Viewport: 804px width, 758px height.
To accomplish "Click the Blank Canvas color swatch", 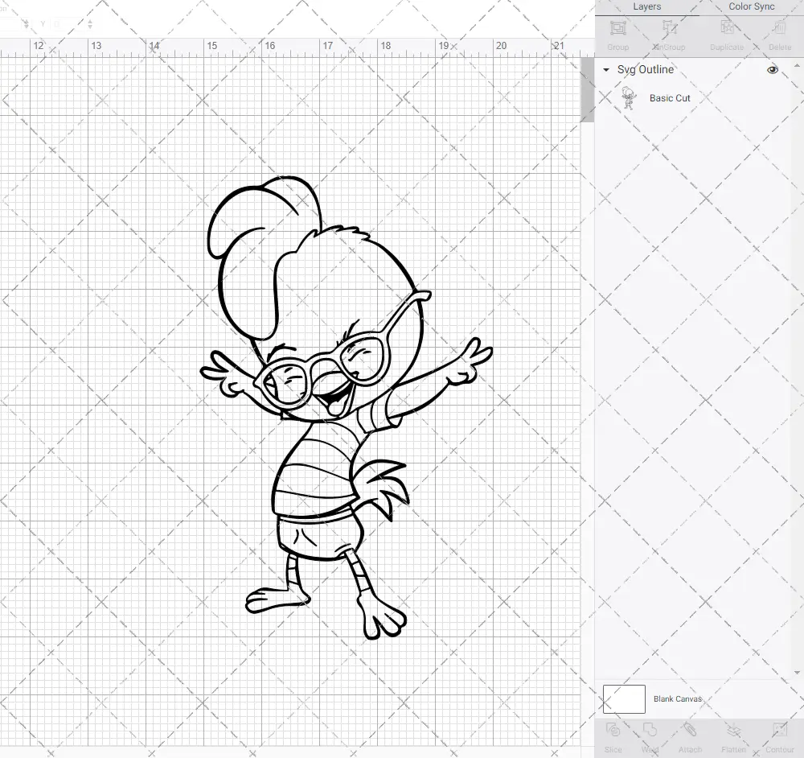I will (x=624, y=699).
